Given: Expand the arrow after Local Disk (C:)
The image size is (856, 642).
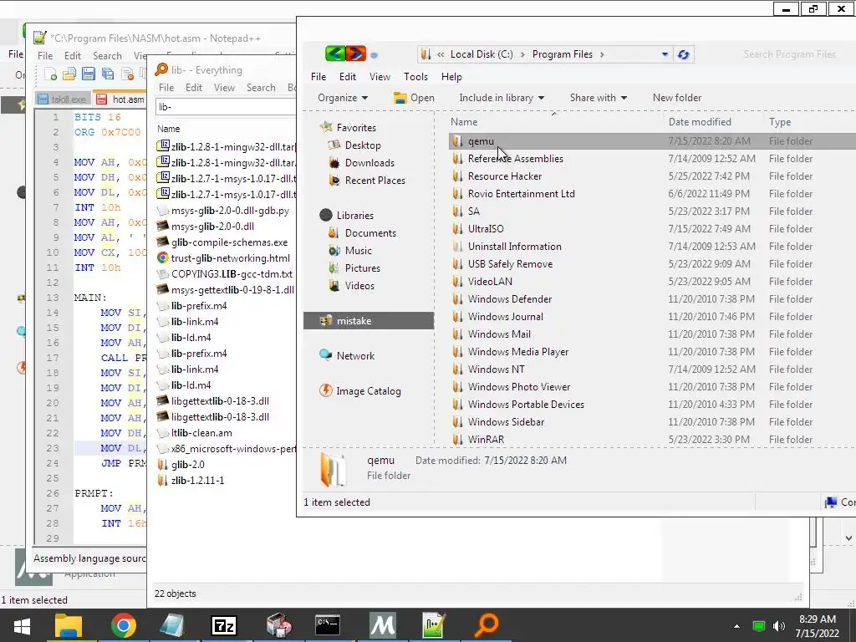Looking at the screenshot, I should [x=522, y=54].
